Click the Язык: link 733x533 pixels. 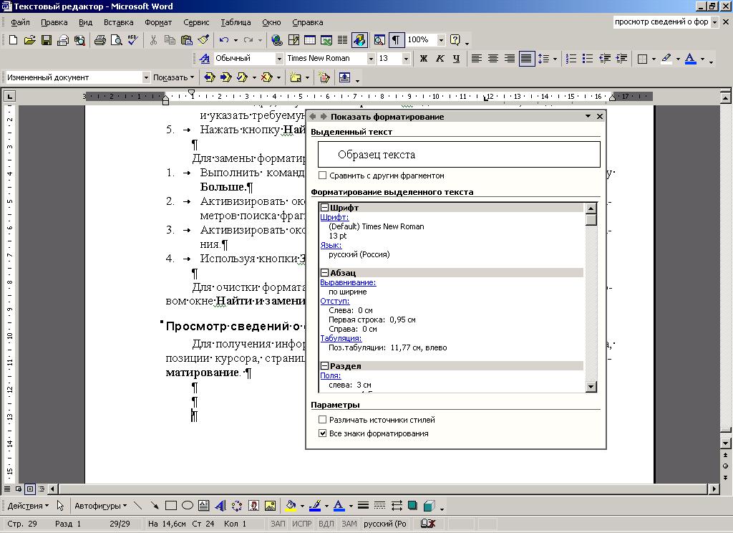point(331,245)
